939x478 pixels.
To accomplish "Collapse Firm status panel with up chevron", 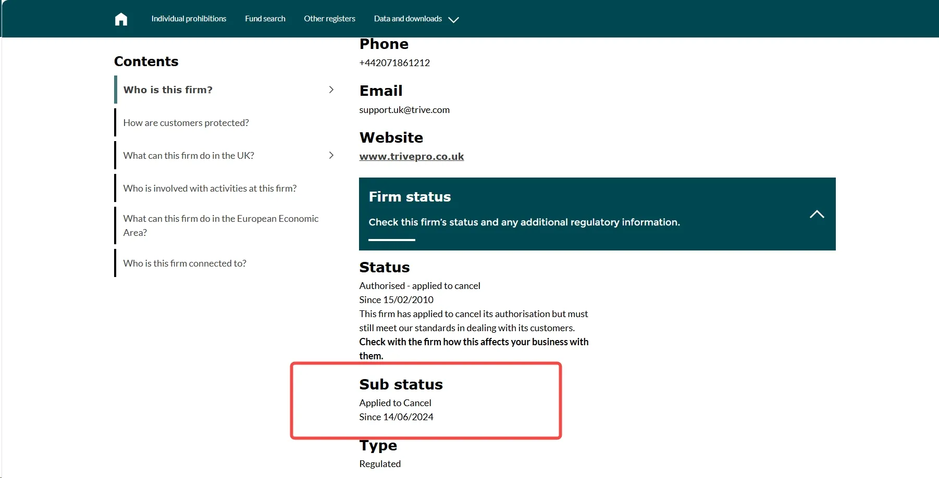I will coord(817,214).
